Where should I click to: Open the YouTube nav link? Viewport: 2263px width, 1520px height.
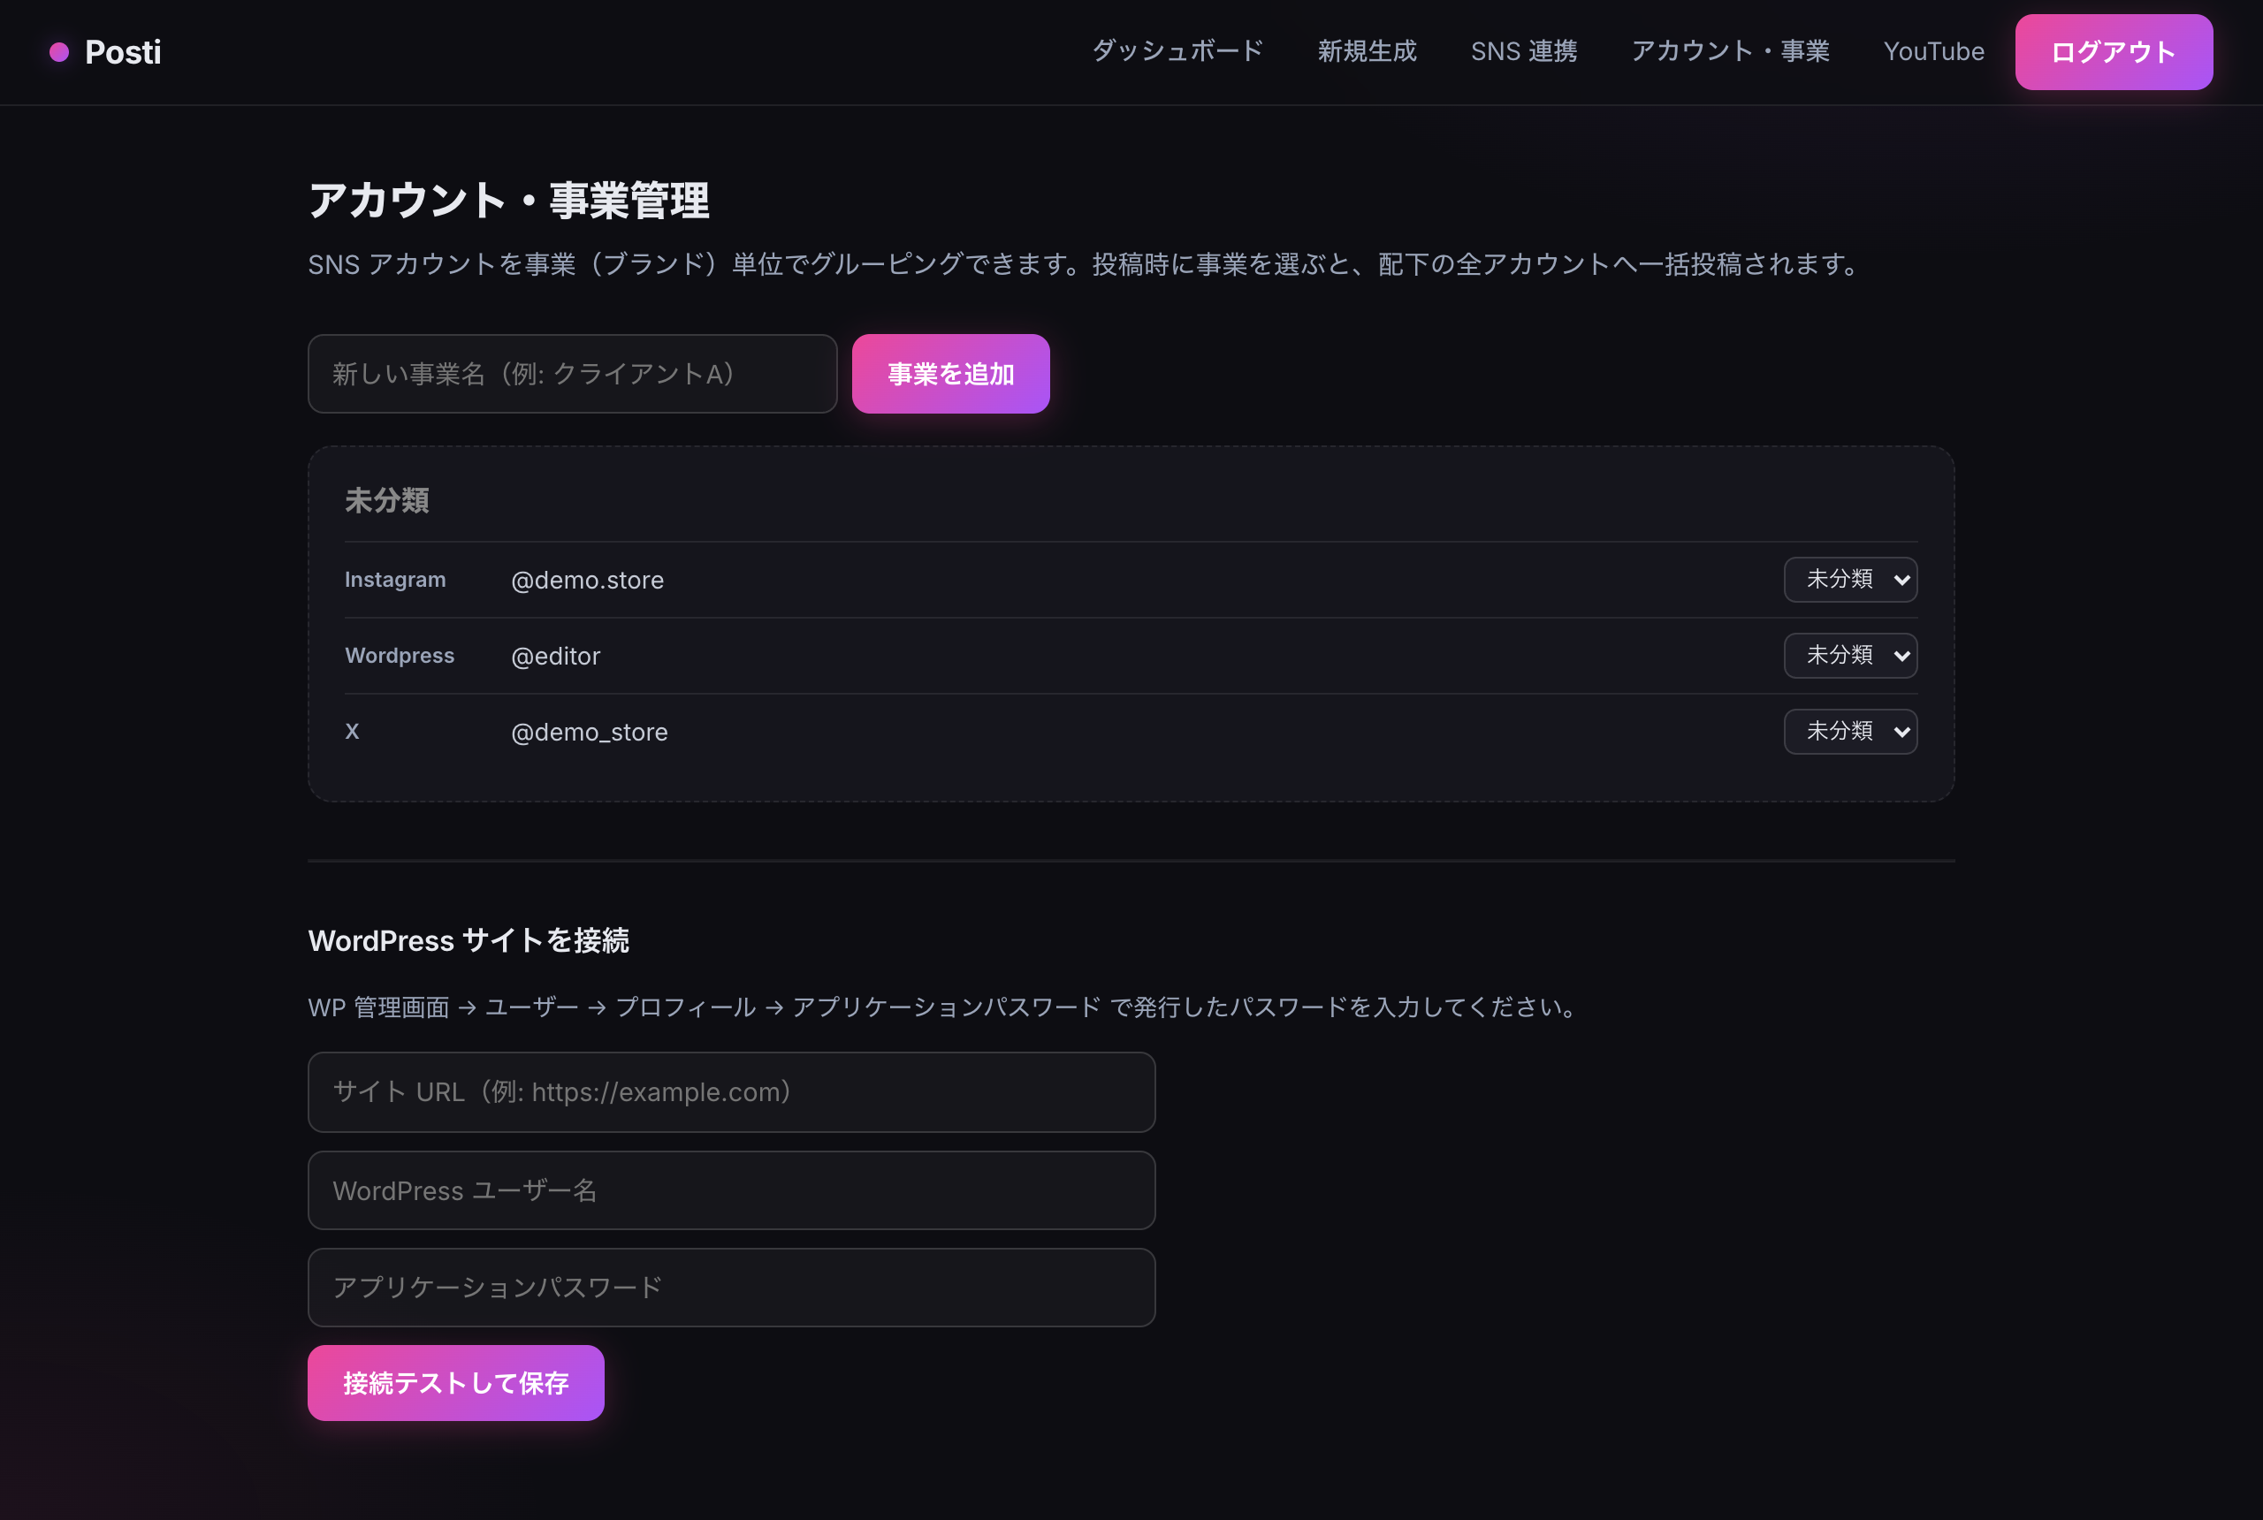[x=1933, y=51]
